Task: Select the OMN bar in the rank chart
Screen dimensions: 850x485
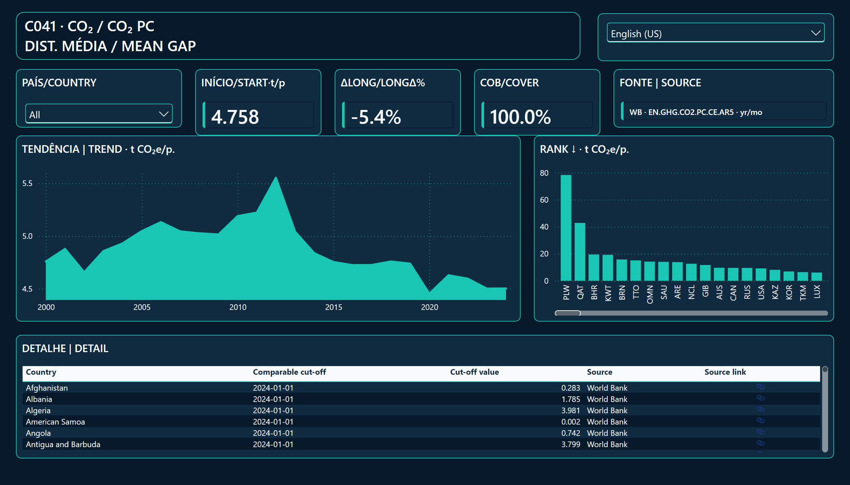Action: point(649,271)
